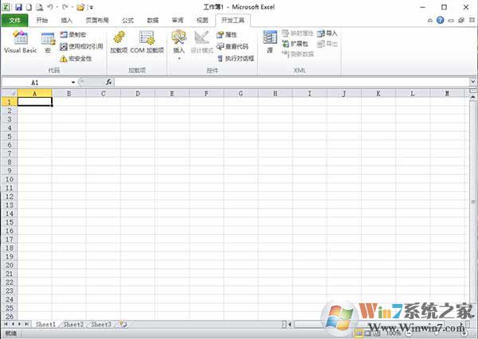Toggle 设计模式 design mode

(x=202, y=42)
